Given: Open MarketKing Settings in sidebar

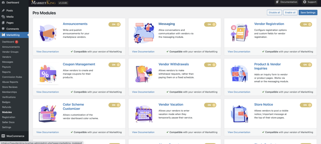Looking at the screenshot, I should 7,127.
